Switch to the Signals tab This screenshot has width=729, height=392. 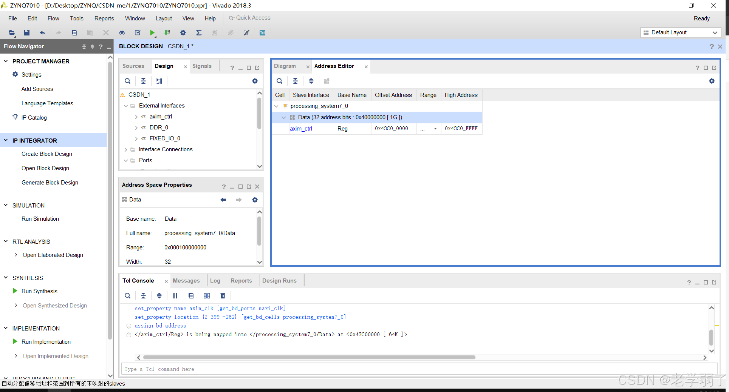click(202, 66)
